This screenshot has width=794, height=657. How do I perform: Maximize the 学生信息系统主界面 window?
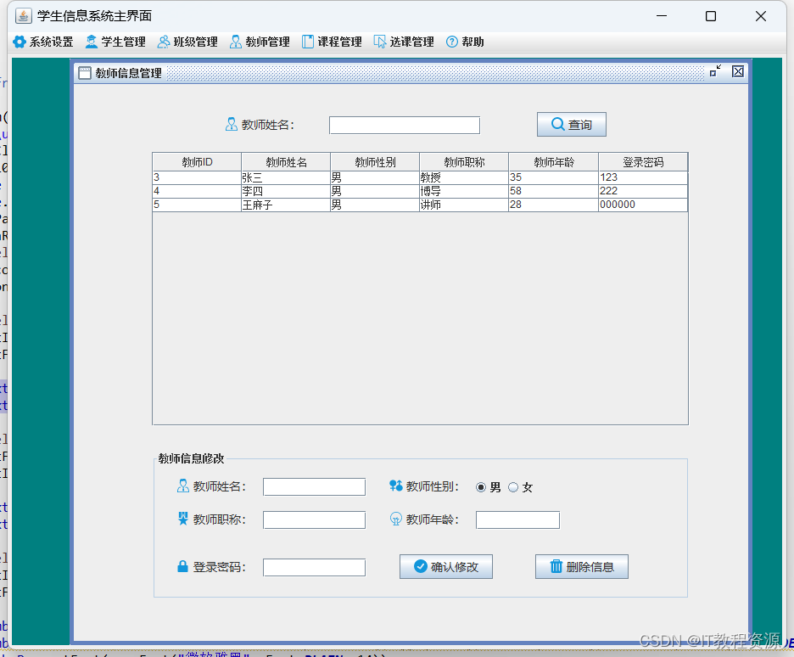pyautogui.click(x=711, y=16)
